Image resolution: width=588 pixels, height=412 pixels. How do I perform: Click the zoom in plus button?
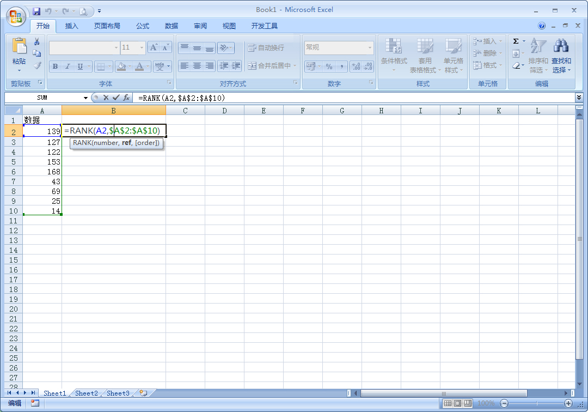click(x=568, y=403)
